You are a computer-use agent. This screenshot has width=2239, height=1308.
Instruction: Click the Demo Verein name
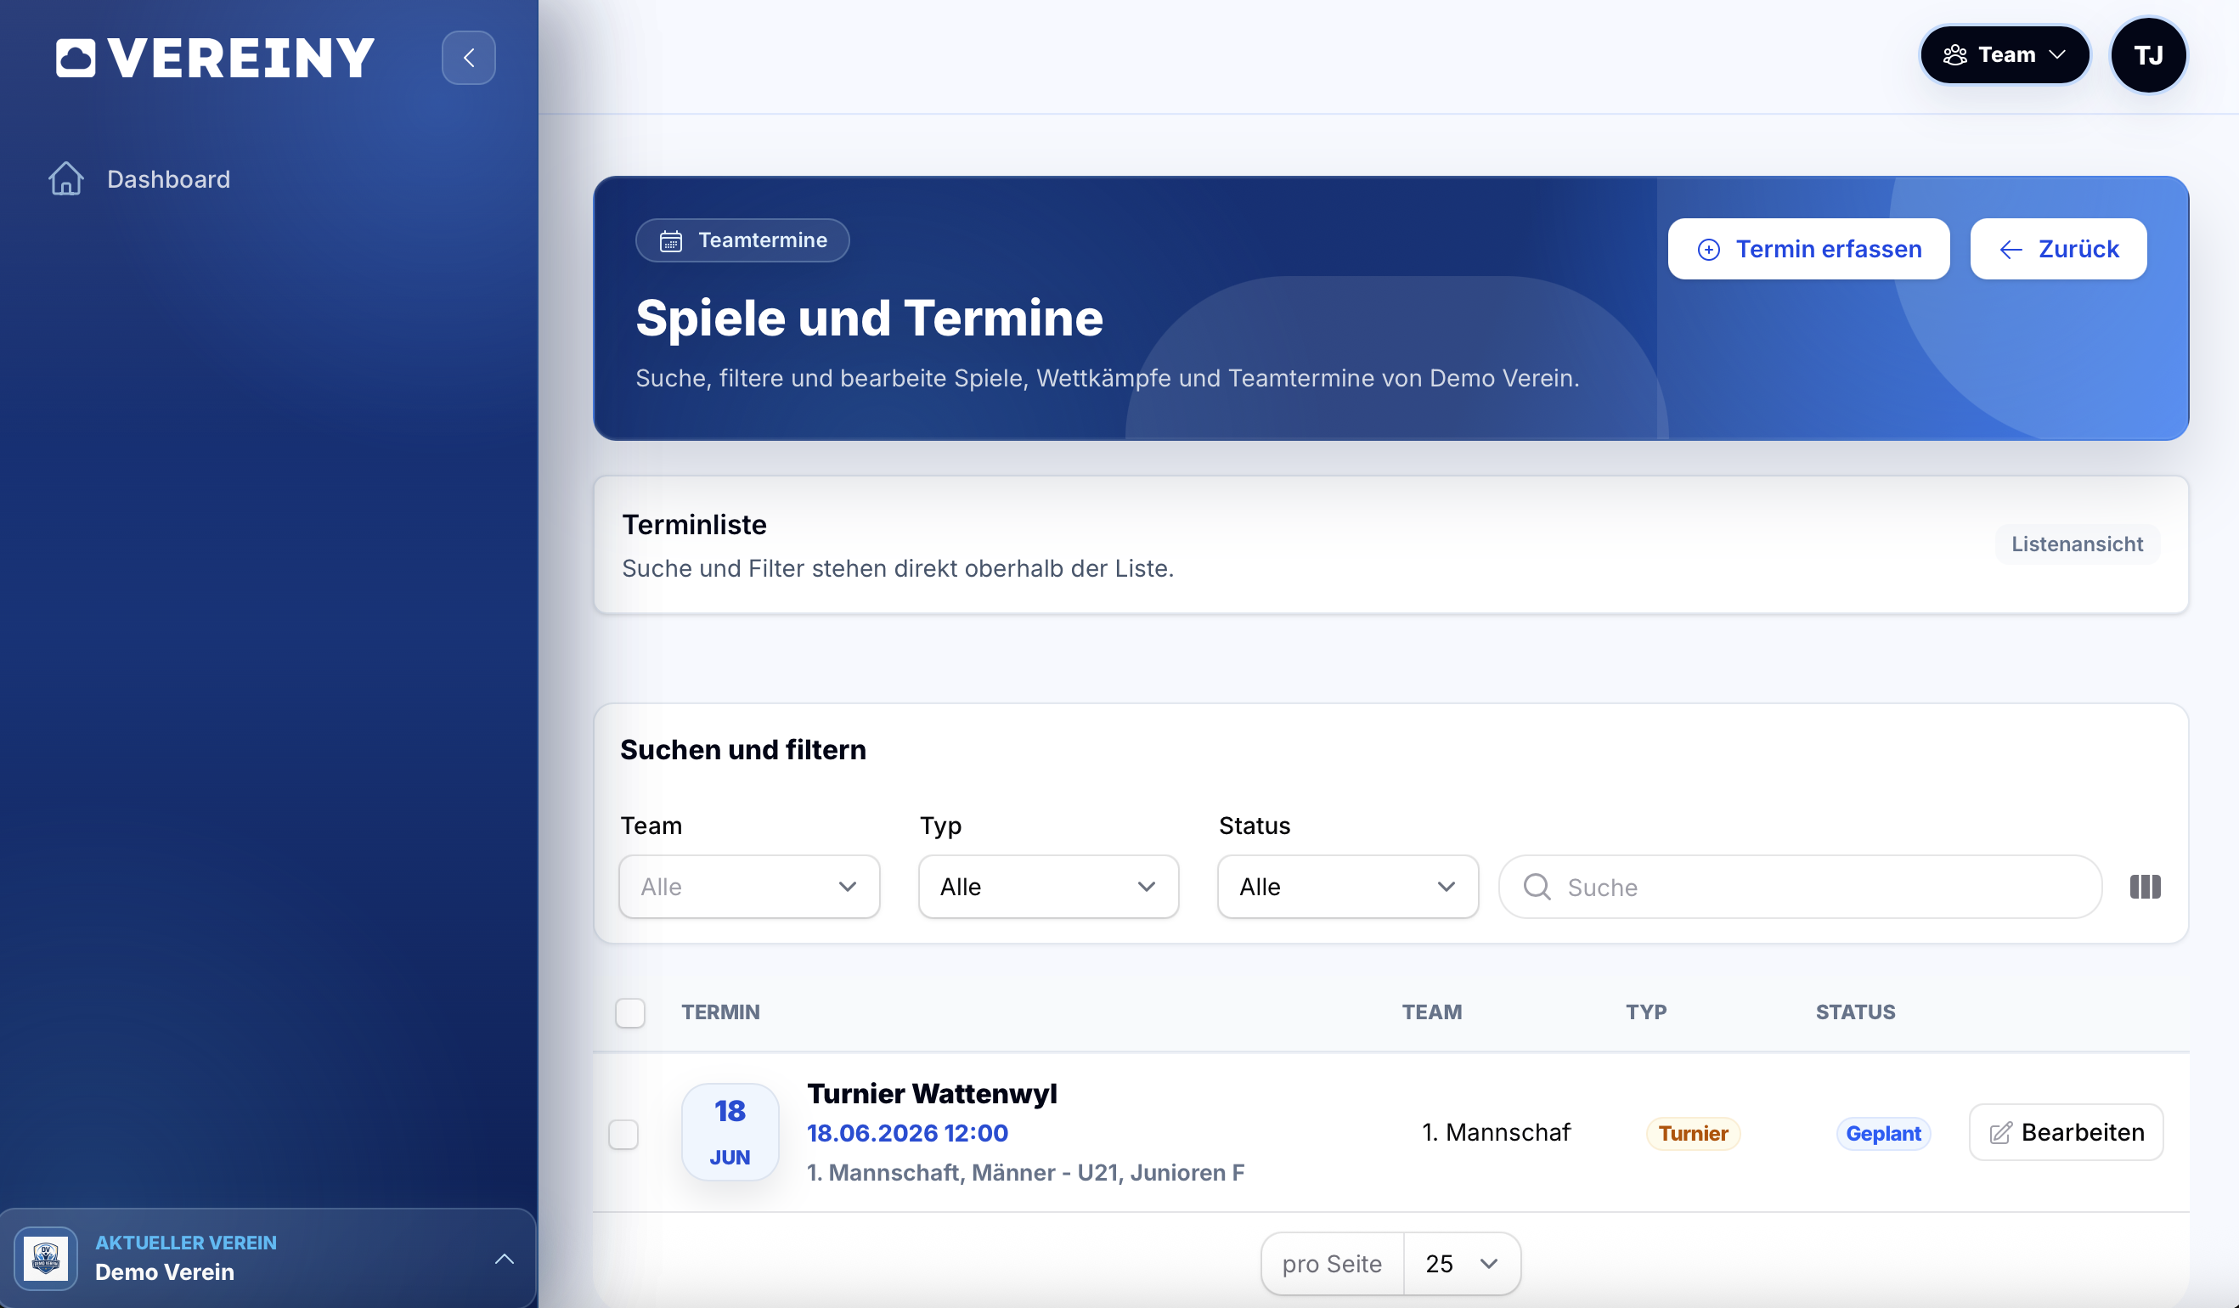click(x=165, y=1272)
